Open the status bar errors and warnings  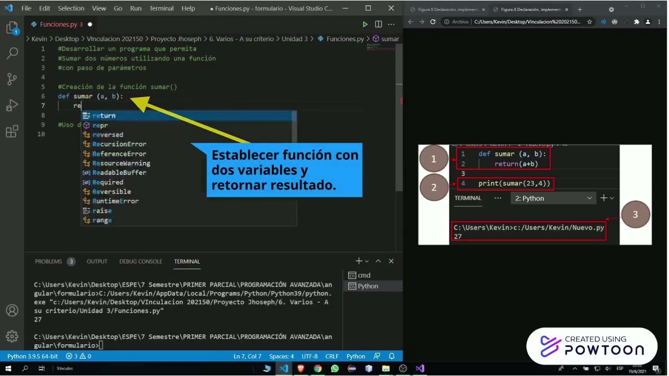click(78, 356)
